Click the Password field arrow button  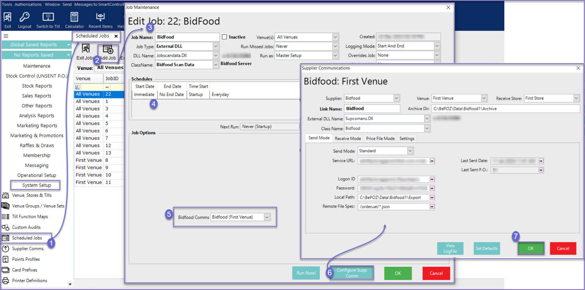coord(432,188)
